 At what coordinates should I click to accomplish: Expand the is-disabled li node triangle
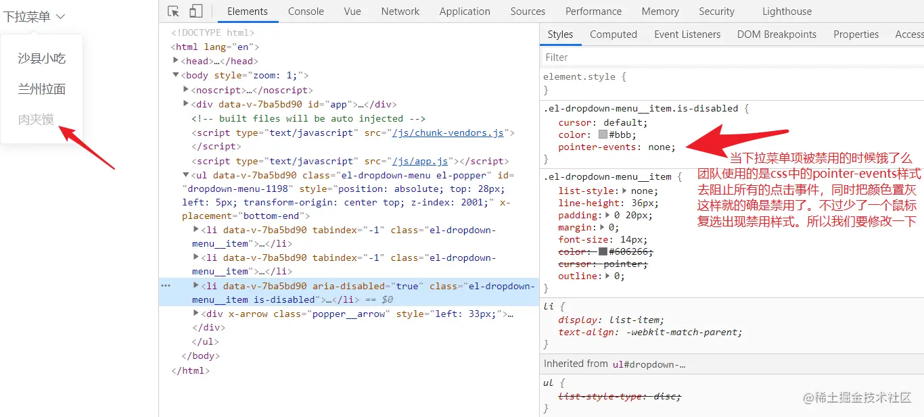[196, 285]
